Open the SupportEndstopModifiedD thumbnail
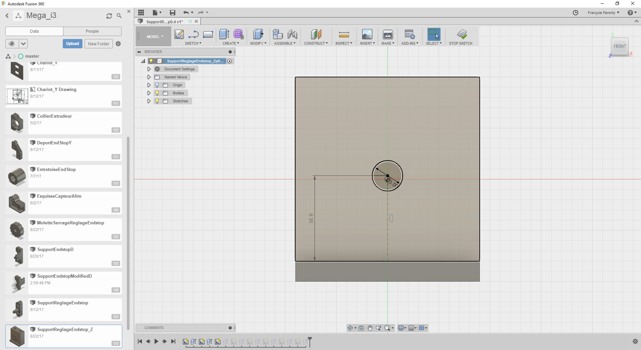The width and height of the screenshot is (641, 350). tap(17, 283)
